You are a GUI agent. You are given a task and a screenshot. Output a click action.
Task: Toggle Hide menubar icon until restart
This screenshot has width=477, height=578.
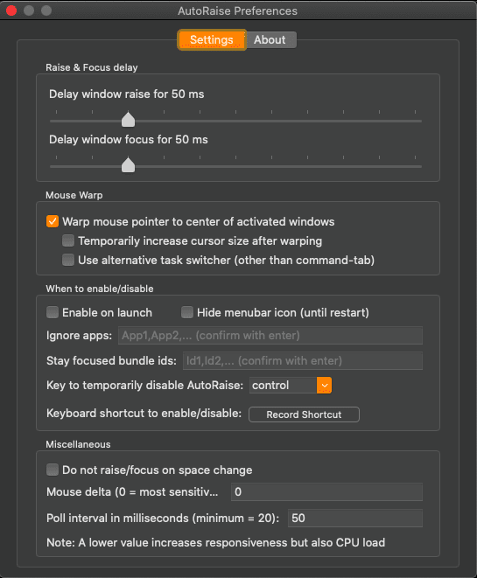pos(187,312)
